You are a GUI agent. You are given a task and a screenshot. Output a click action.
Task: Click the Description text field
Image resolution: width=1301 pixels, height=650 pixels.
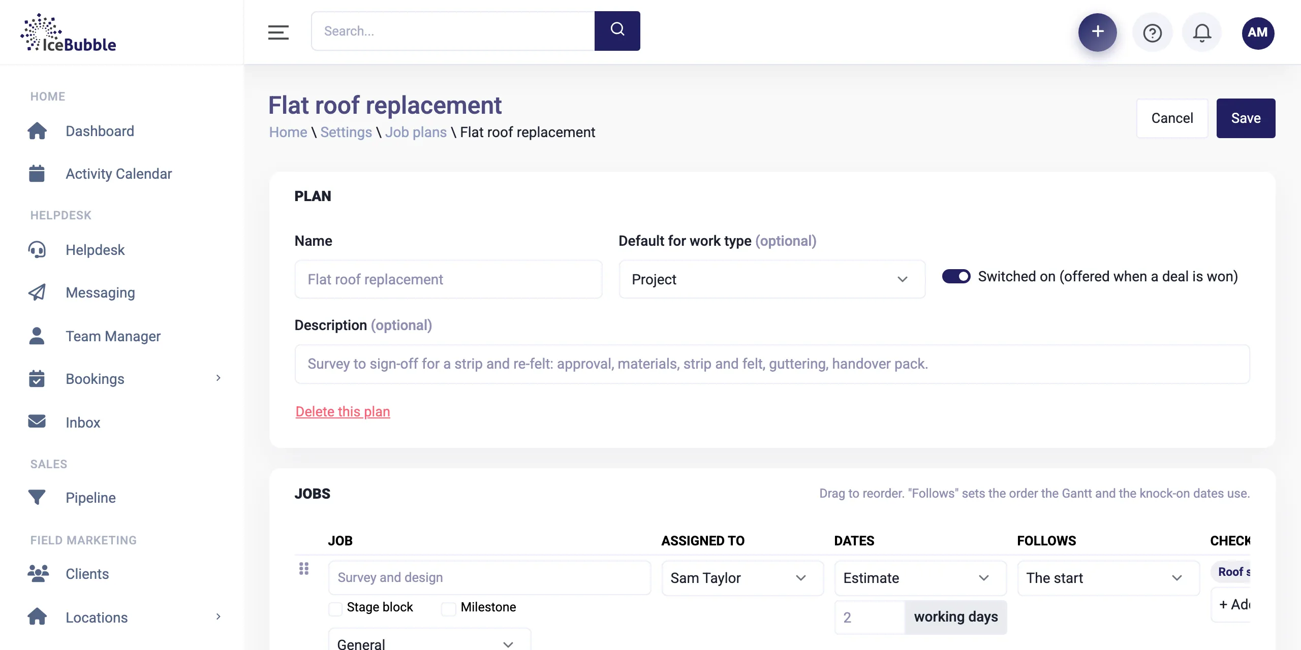(772, 364)
